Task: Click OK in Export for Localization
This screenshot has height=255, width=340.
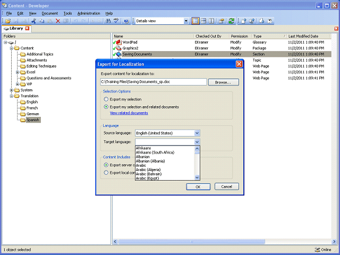Action: click(198, 186)
